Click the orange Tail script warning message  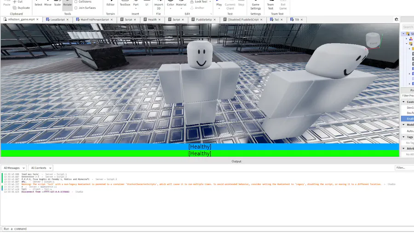(x=201, y=184)
